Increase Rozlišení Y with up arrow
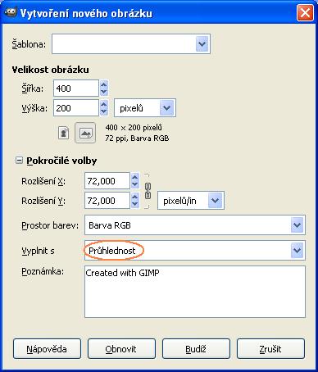Screen dimensions: 318x372 click(x=135, y=197)
